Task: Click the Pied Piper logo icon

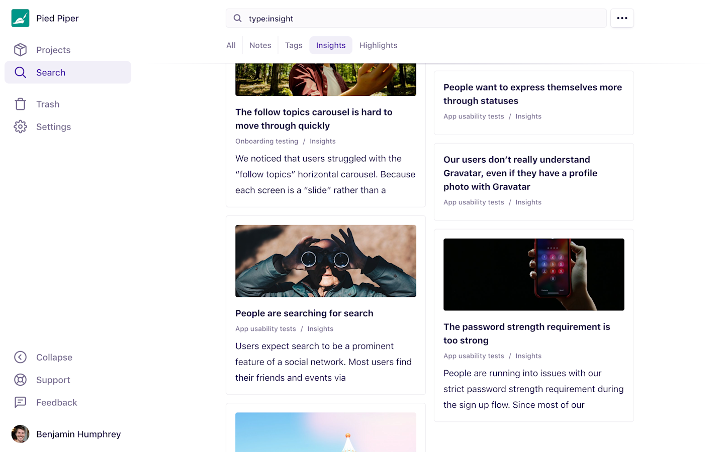Action: tap(20, 18)
